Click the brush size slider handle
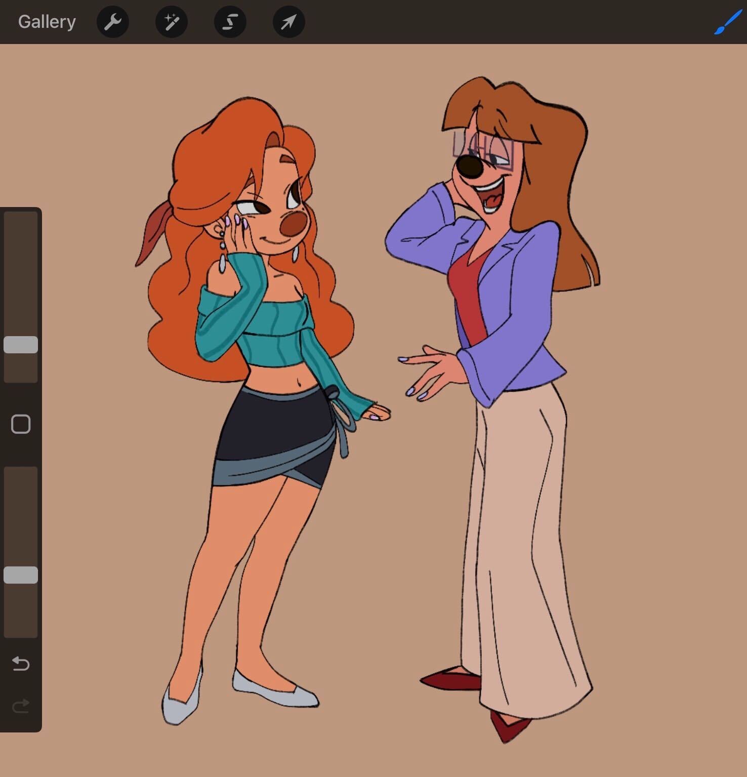 (21, 345)
